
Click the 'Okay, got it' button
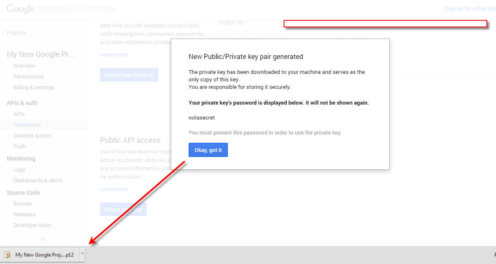click(x=208, y=150)
